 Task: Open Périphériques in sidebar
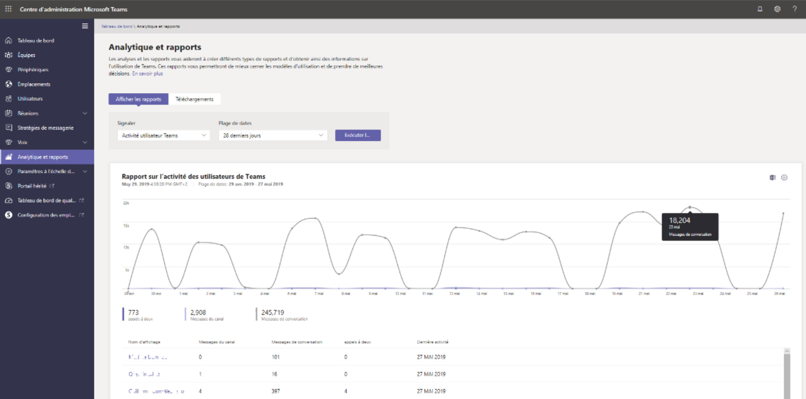(x=33, y=69)
